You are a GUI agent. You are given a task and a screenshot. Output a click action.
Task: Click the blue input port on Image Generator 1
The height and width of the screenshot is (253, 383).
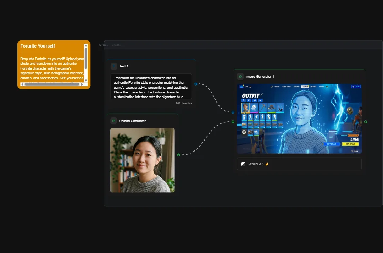coord(233,111)
